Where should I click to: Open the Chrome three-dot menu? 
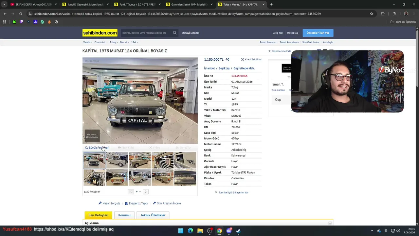[414, 14]
